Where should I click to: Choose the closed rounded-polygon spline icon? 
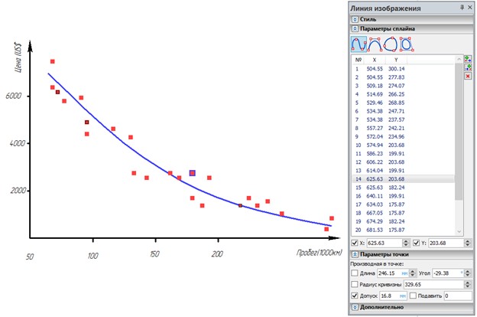point(407,44)
